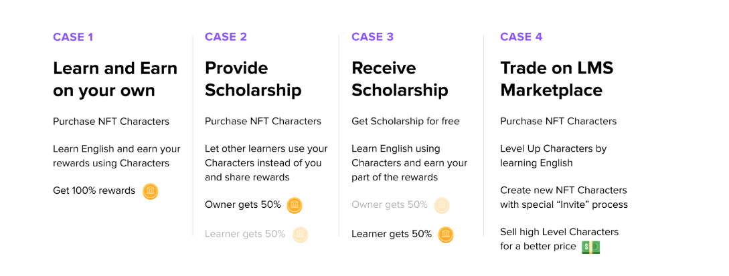Click Get Scholarship for free text
The height and width of the screenshot is (276, 729).
click(x=406, y=121)
